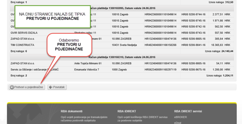Select reference HR00 9200-9744-16
242x124 pixels.
pyautogui.click(x=193, y=14)
